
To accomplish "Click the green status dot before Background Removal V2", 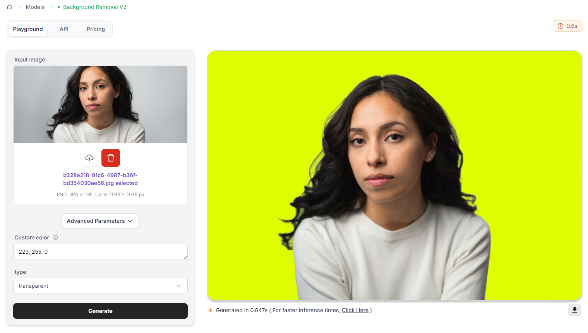I will coord(59,7).
